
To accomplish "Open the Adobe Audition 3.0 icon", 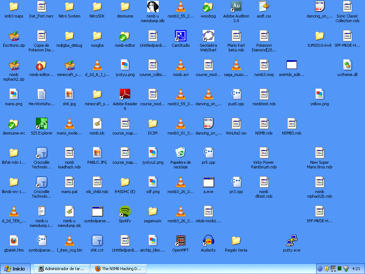I will (x=236, y=7).
